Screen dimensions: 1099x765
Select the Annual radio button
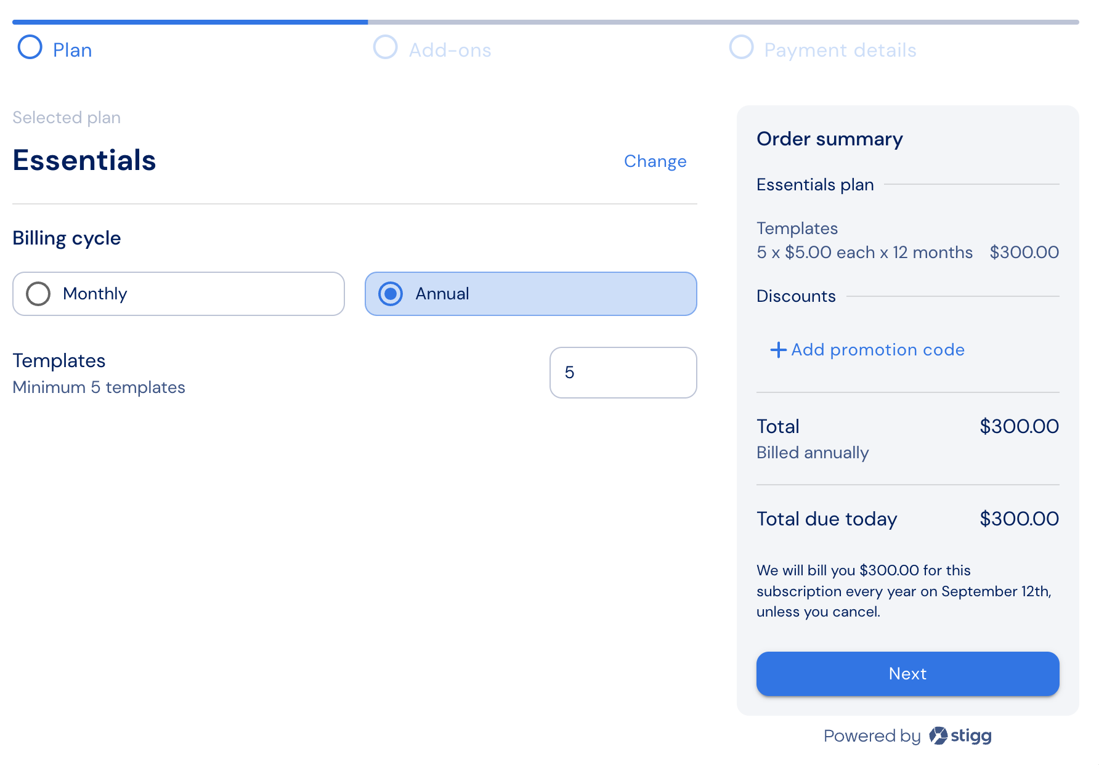[x=391, y=294]
